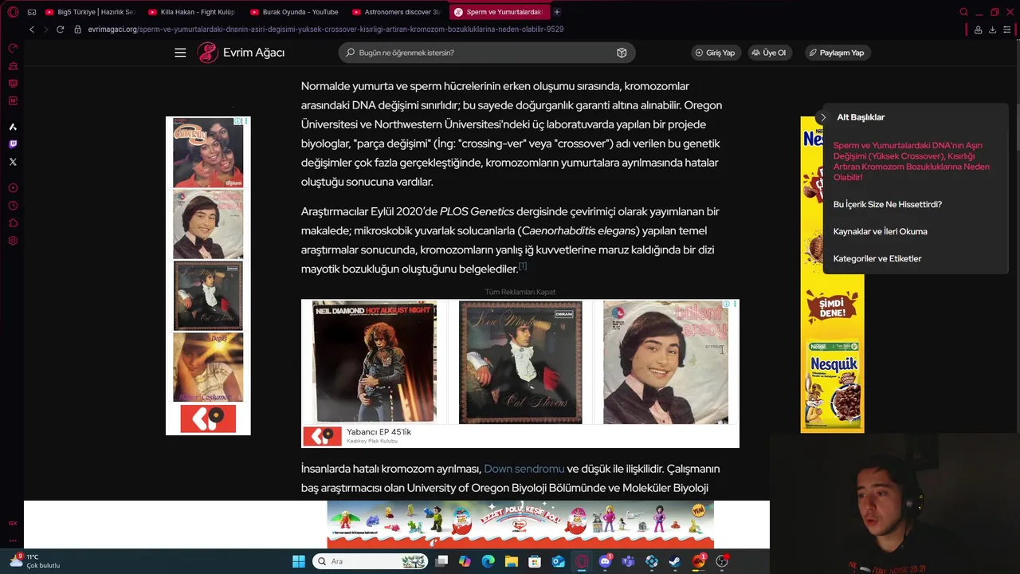This screenshot has width=1020, height=574.
Task: Click the Giriş Yap button
Action: [715, 53]
